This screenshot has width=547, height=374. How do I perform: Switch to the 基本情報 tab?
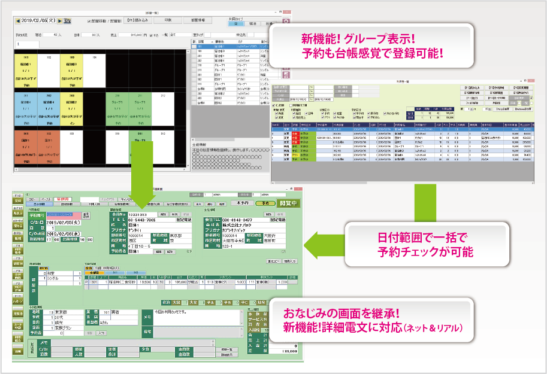pyautogui.click(x=39, y=204)
